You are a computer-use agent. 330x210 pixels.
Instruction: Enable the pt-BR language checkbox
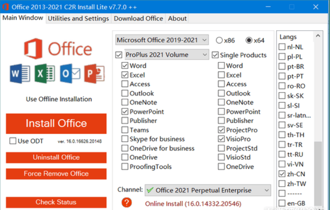click(282, 66)
